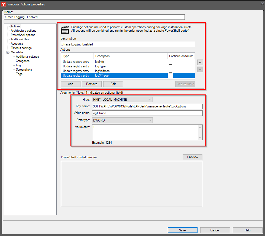The image size is (265, 236).
Task: Open the Data type dropdown
Action: pos(122,120)
